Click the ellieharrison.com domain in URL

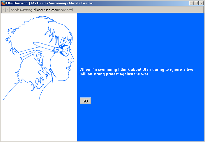coord(45,10)
